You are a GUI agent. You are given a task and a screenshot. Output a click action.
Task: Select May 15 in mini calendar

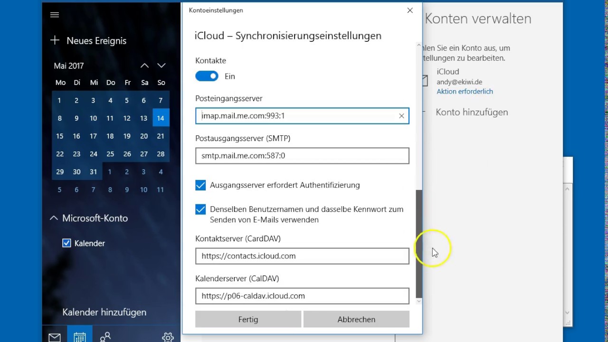click(59, 136)
